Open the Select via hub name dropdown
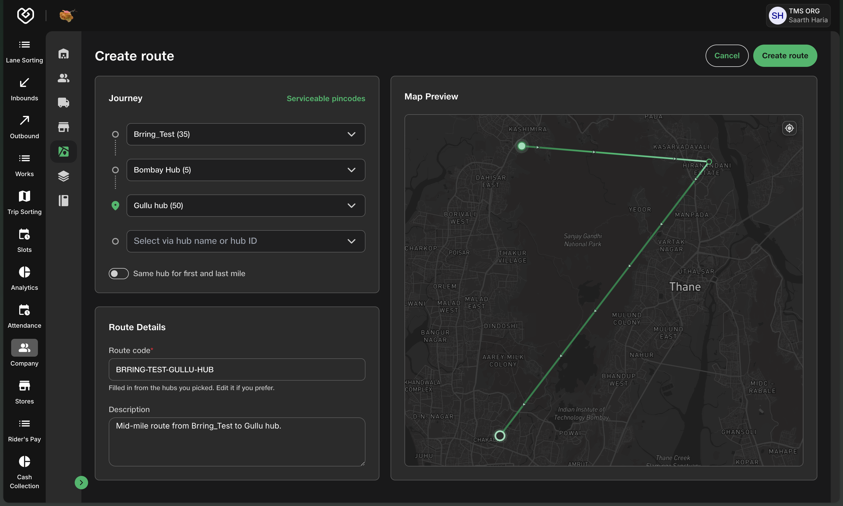The height and width of the screenshot is (506, 843). (x=246, y=241)
